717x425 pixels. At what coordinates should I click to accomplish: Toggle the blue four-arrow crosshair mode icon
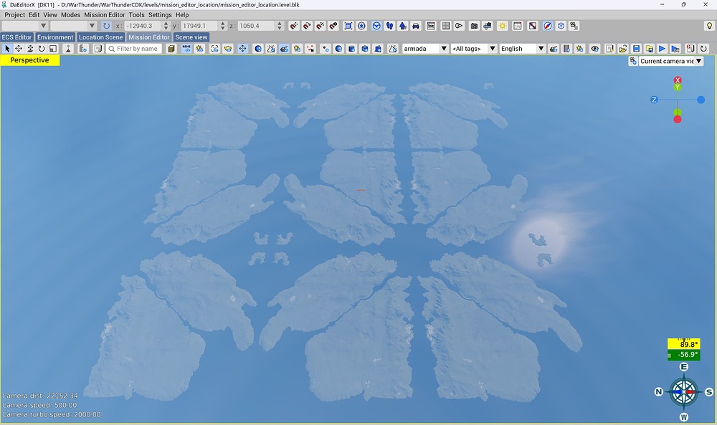tap(242, 49)
